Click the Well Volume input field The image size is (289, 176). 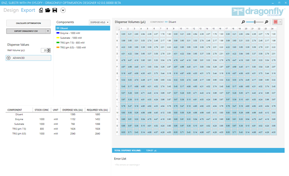(44, 50)
